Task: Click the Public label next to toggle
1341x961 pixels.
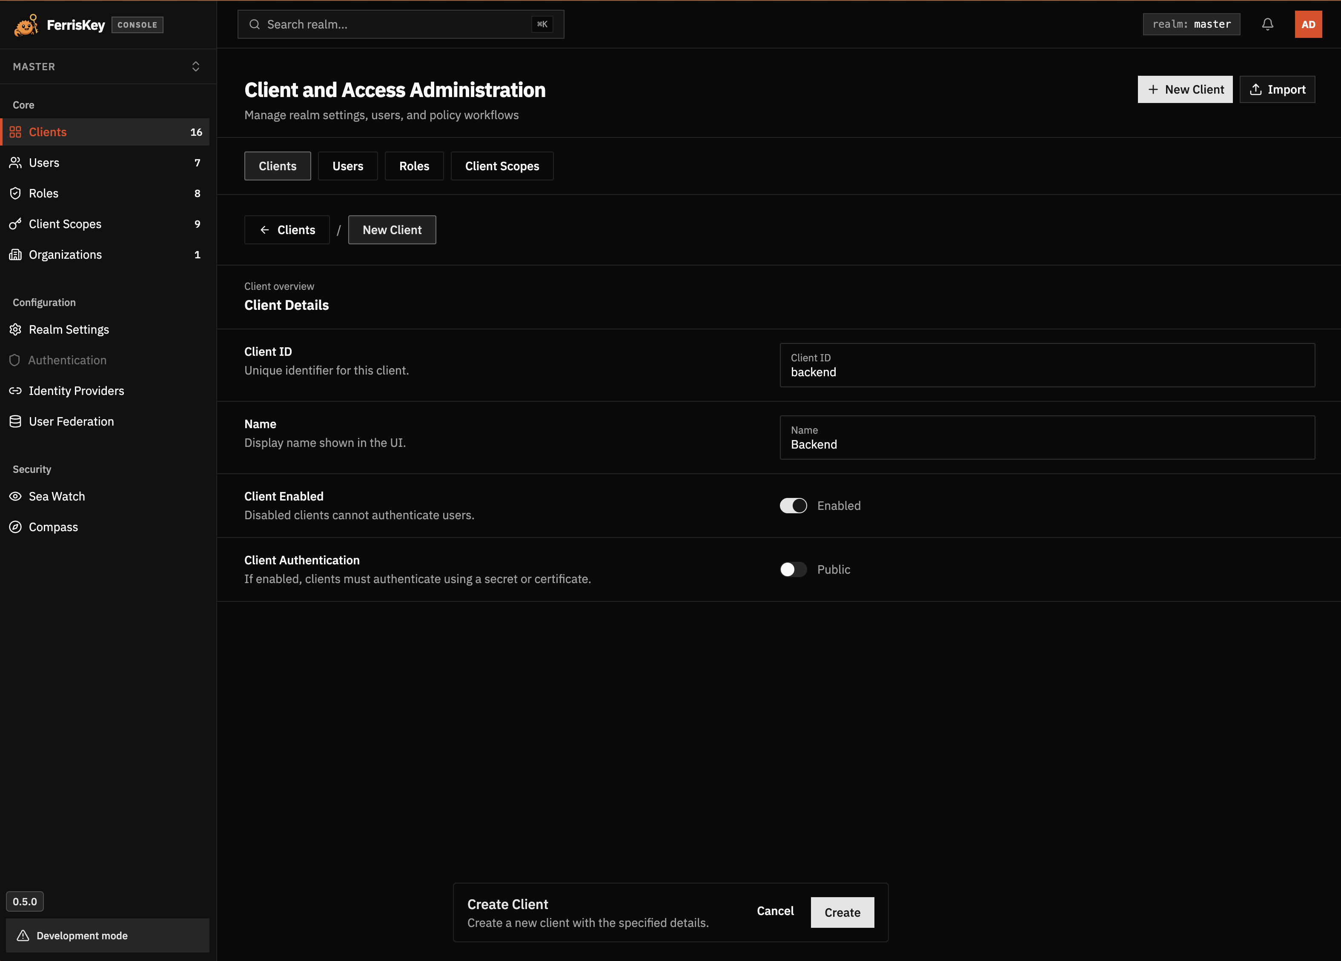Action: click(x=834, y=570)
